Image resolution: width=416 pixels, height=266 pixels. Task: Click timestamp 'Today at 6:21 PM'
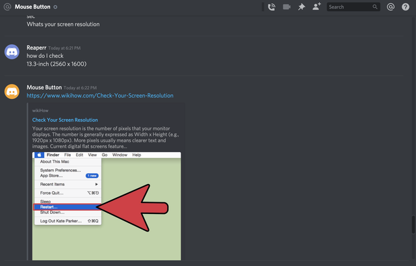point(64,48)
